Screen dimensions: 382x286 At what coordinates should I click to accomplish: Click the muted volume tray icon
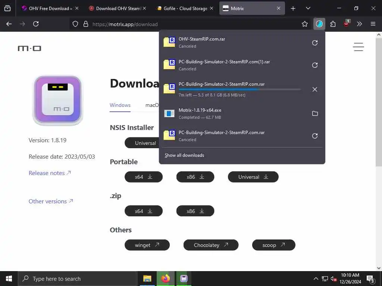(x=334, y=279)
